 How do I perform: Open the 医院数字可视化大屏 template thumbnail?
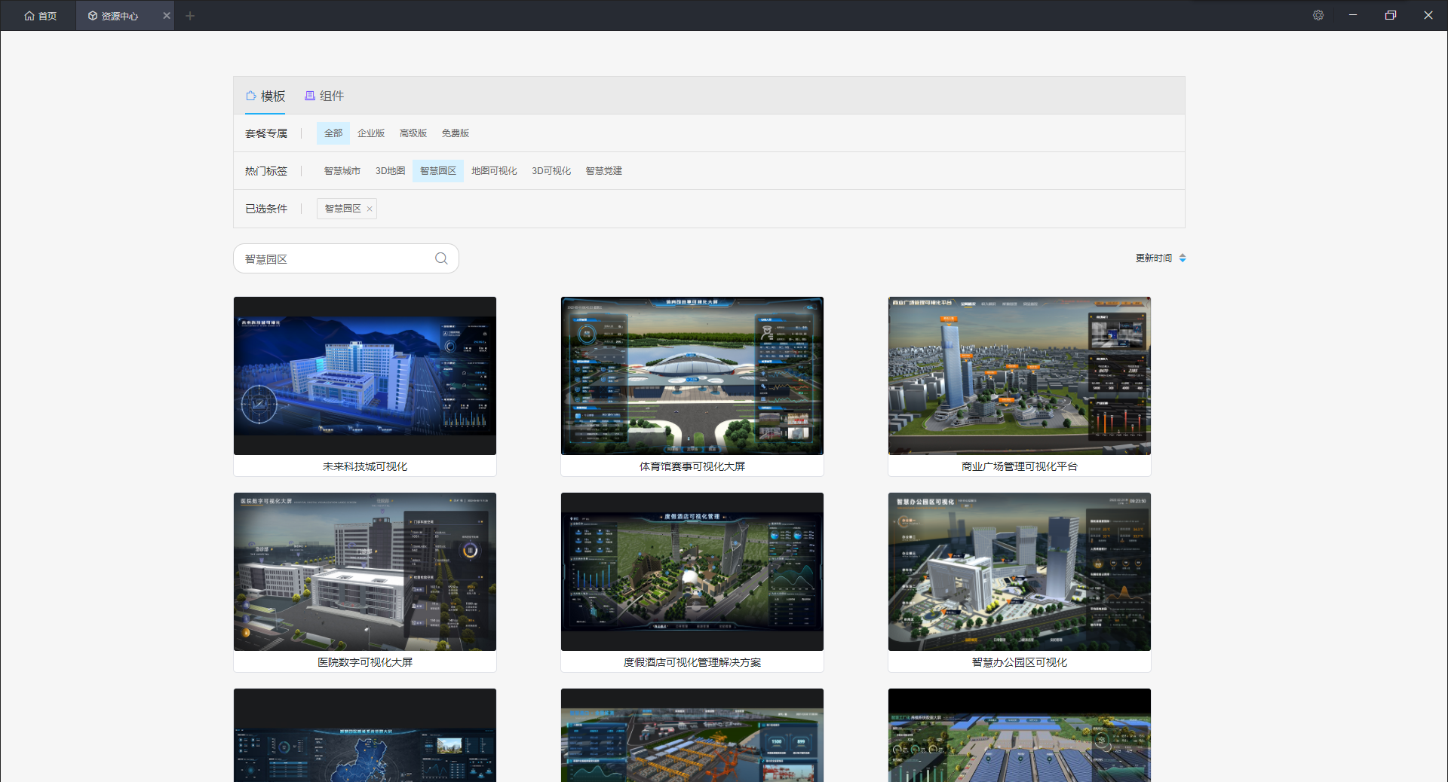pos(365,572)
